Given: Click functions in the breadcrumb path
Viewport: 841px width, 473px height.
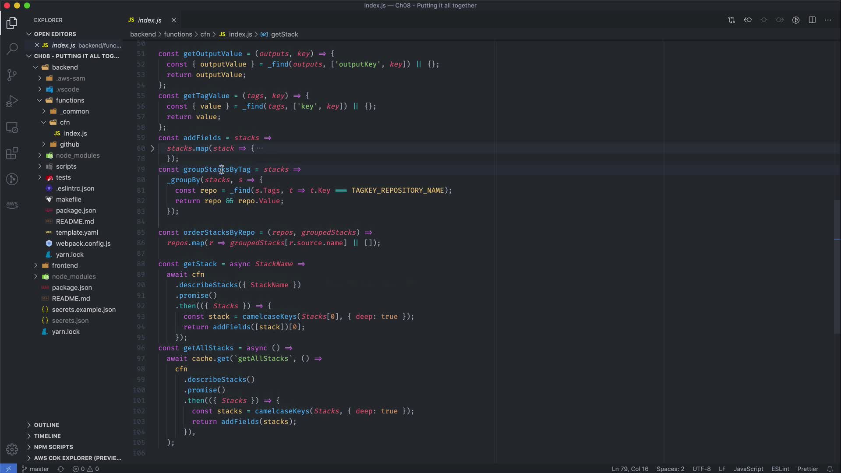Looking at the screenshot, I should pyautogui.click(x=178, y=34).
